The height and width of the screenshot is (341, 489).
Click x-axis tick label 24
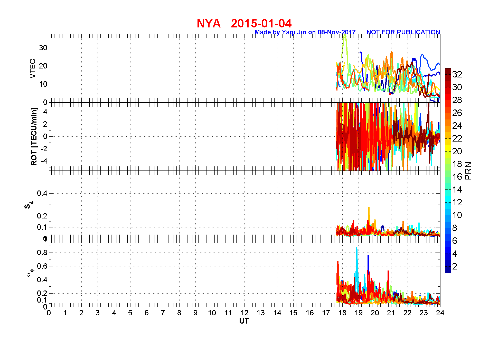point(440,313)
